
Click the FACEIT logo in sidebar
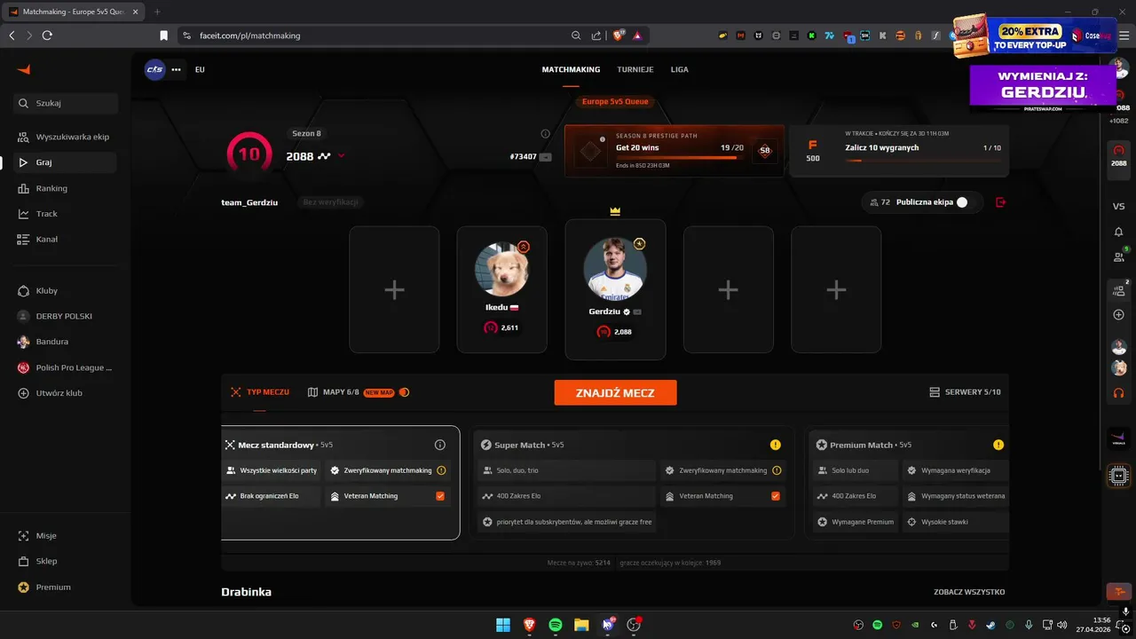pyautogui.click(x=24, y=69)
